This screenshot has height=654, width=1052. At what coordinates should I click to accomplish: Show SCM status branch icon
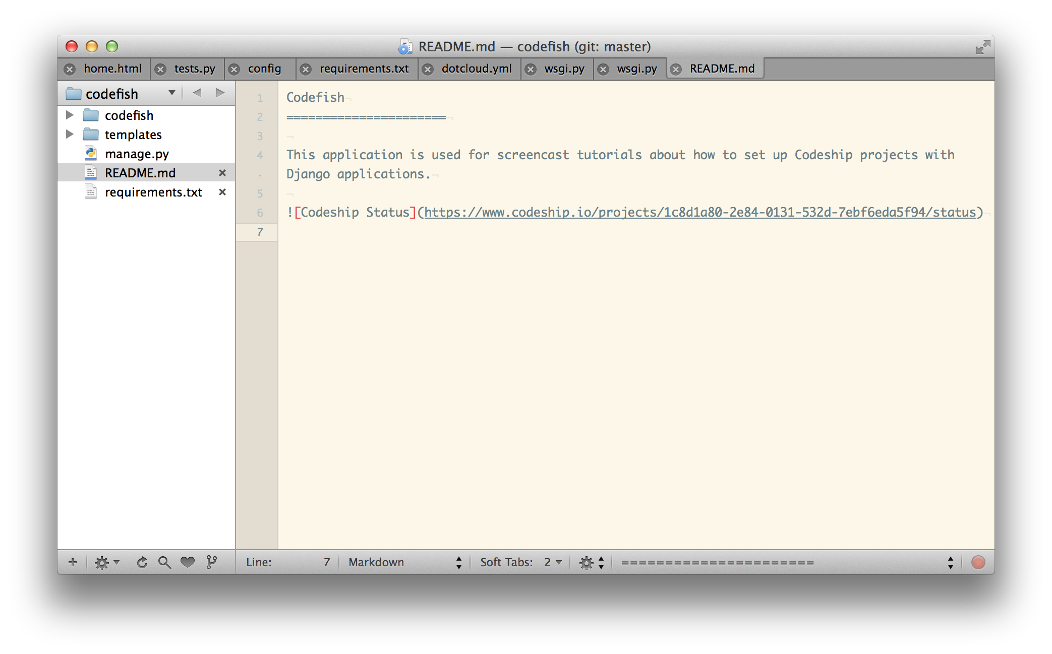click(x=212, y=562)
